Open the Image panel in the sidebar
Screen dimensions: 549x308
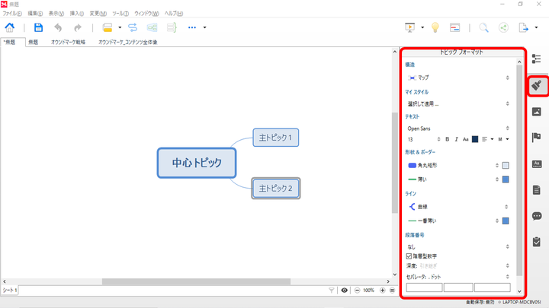click(536, 112)
